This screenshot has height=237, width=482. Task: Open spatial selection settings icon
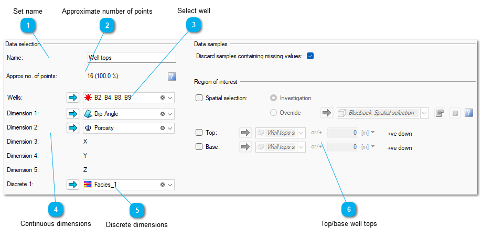(x=440, y=113)
